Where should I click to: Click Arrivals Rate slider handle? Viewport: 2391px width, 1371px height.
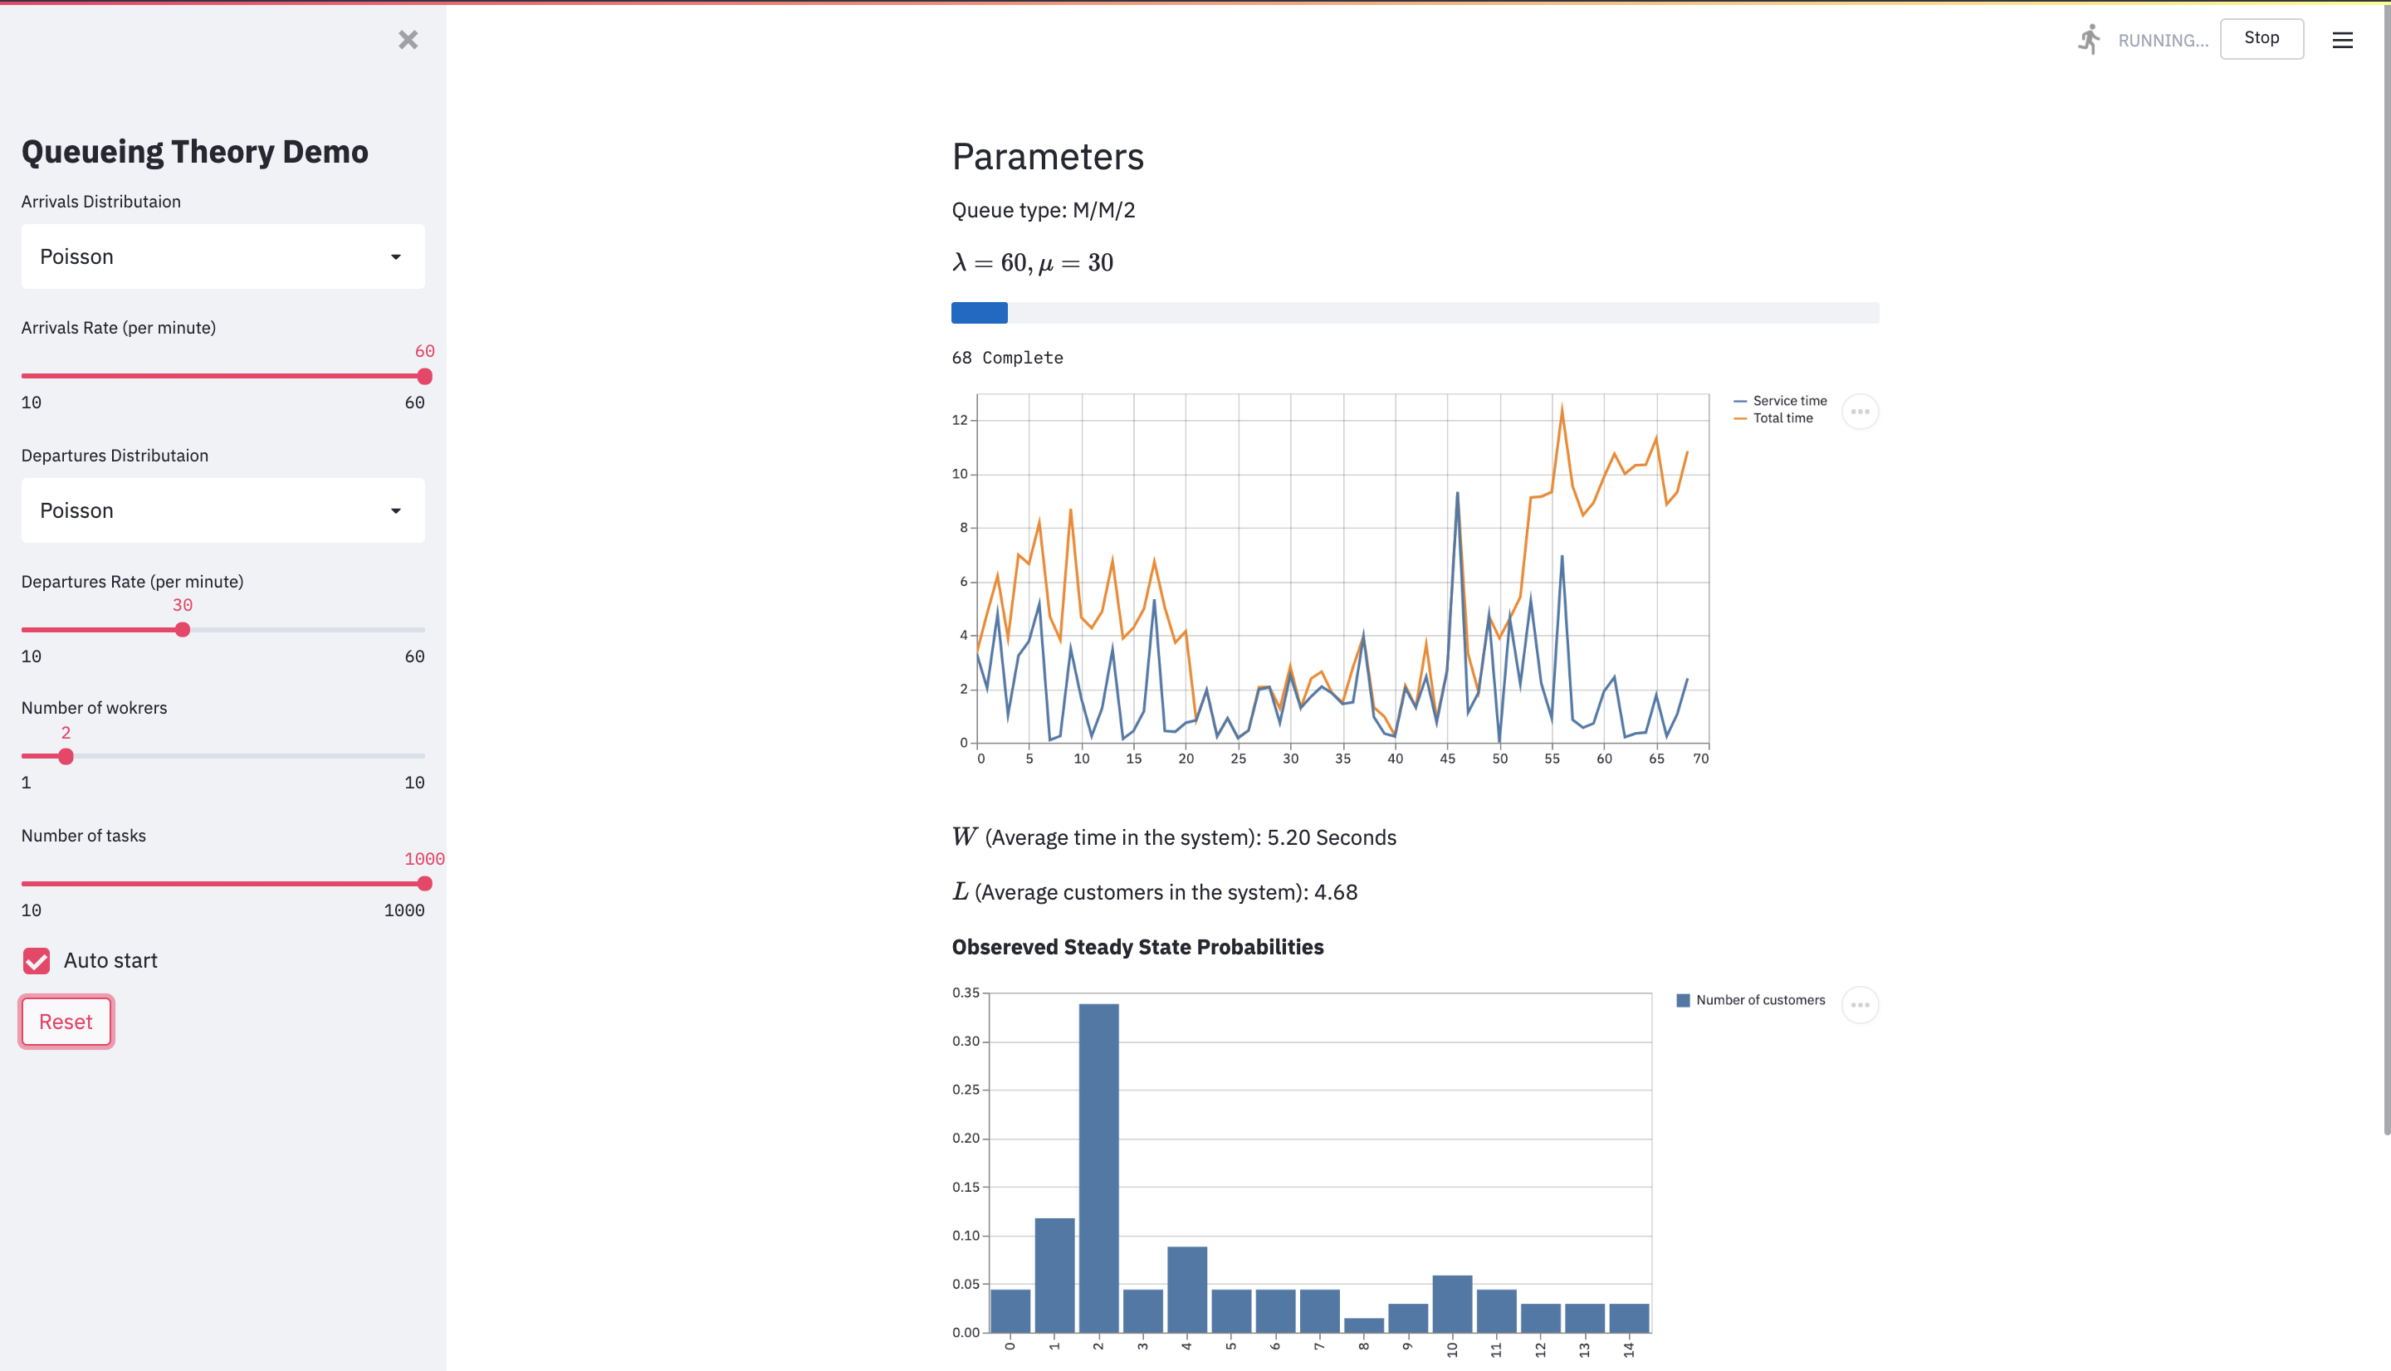(425, 377)
